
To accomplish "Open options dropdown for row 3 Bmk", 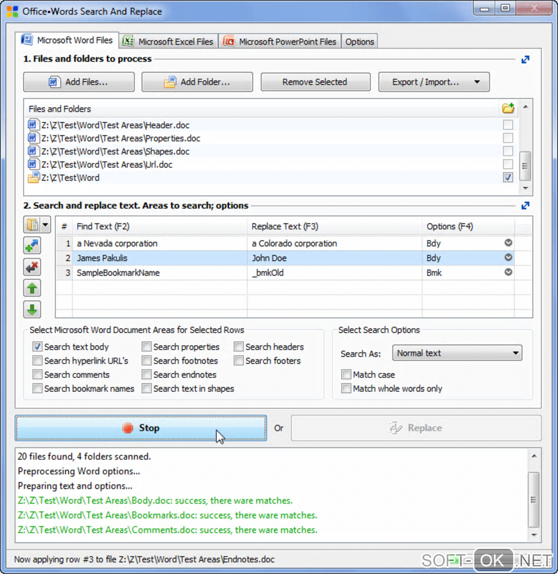I will point(508,272).
